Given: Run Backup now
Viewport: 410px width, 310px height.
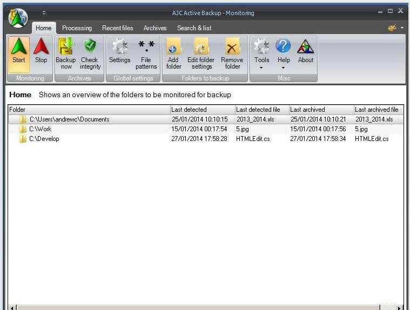Looking at the screenshot, I should (x=65, y=55).
